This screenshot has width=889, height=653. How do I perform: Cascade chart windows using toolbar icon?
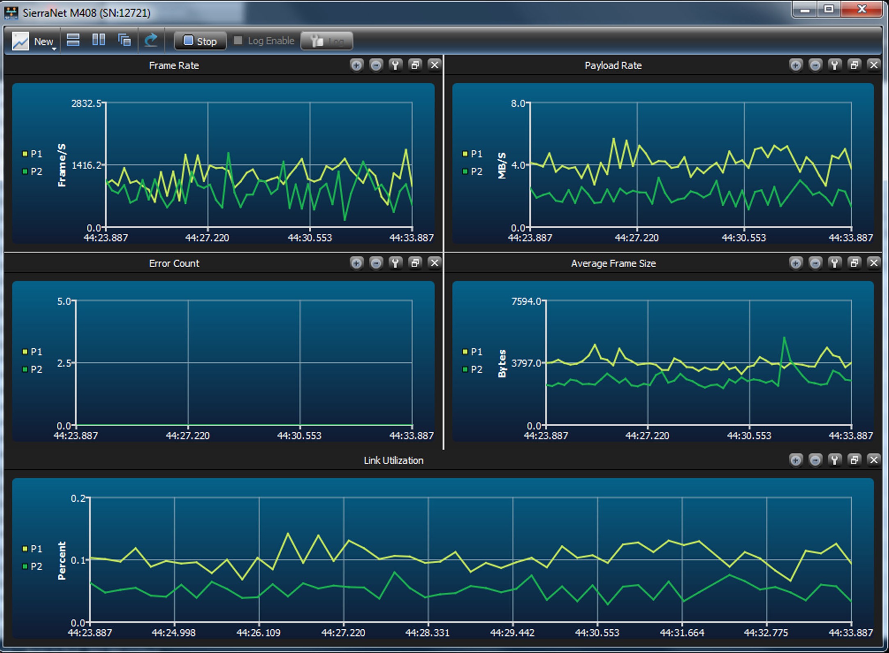pos(124,40)
